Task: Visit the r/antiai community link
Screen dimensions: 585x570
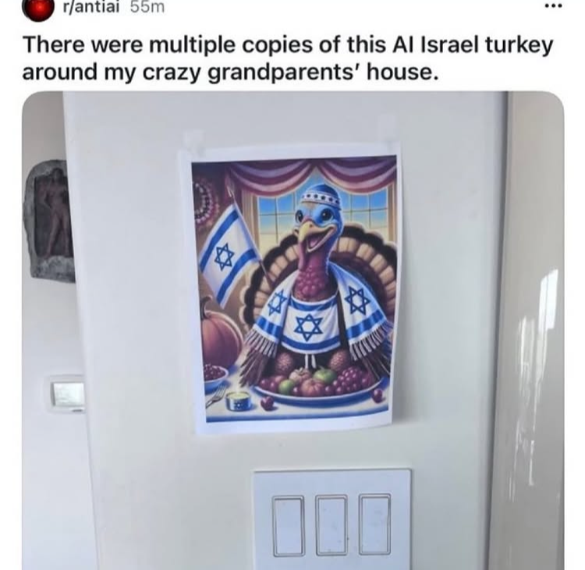Action: (91, 7)
